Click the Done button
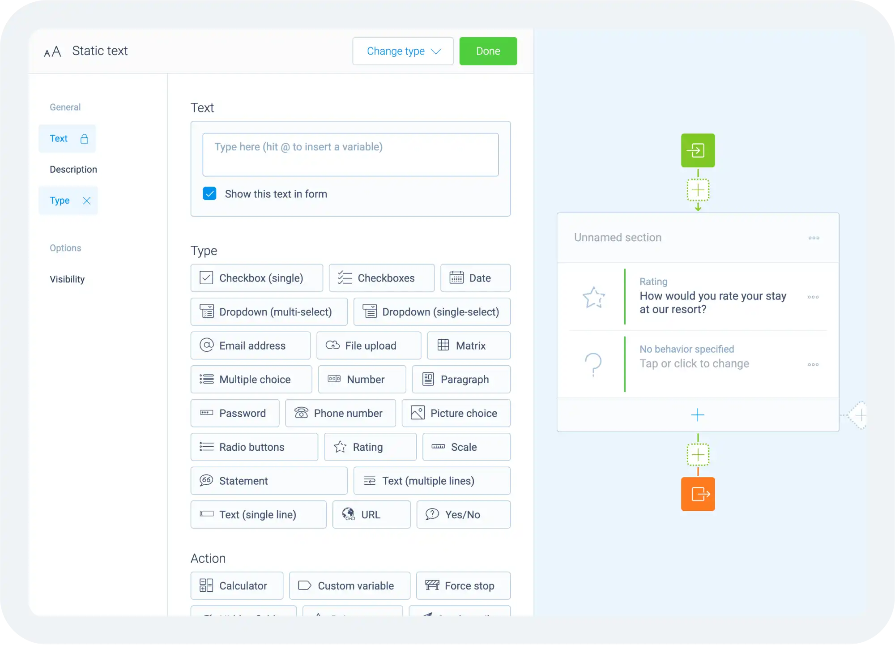The width and height of the screenshot is (895, 645). tap(488, 51)
